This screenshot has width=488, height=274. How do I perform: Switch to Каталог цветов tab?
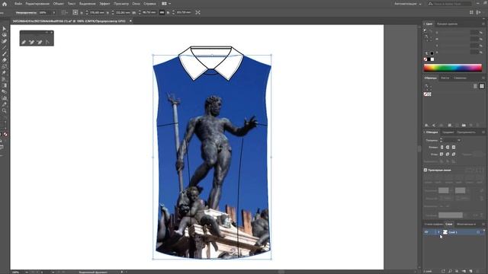click(x=448, y=24)
